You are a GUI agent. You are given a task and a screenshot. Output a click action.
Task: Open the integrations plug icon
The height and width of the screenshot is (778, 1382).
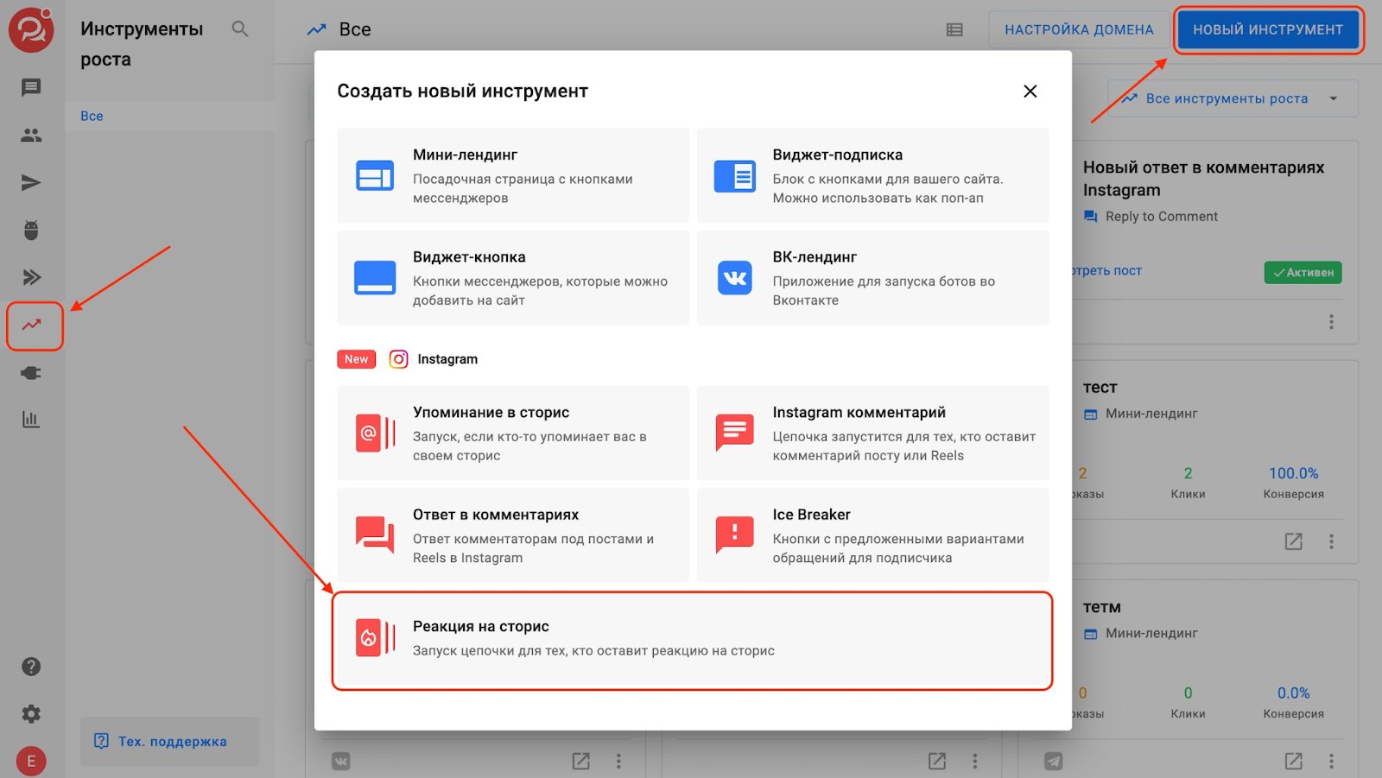tap(31, 373)
